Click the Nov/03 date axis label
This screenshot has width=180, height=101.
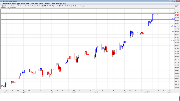96,92
